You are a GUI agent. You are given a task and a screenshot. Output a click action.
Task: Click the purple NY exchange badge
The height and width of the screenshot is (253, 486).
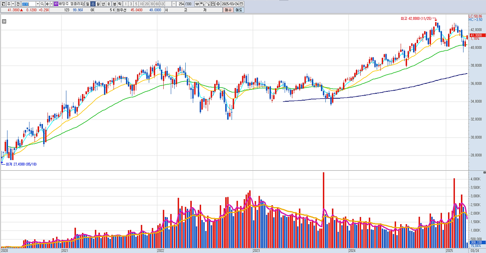click(x=56, y=4)
